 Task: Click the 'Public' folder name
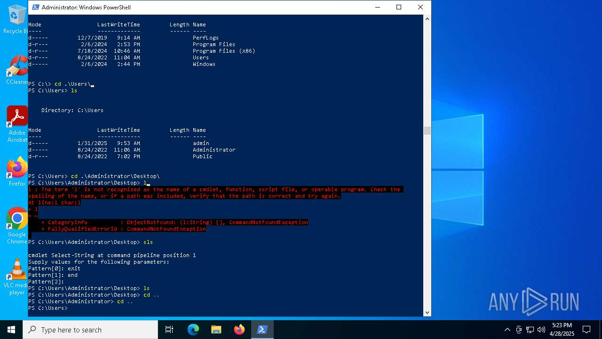(x=203, y=156)
